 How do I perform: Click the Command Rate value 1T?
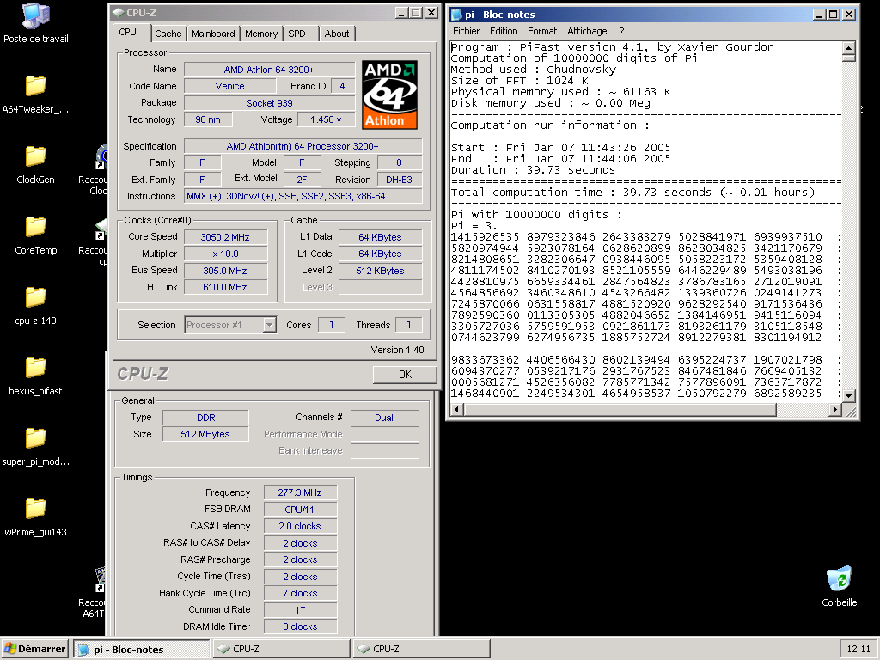[300, 610]
